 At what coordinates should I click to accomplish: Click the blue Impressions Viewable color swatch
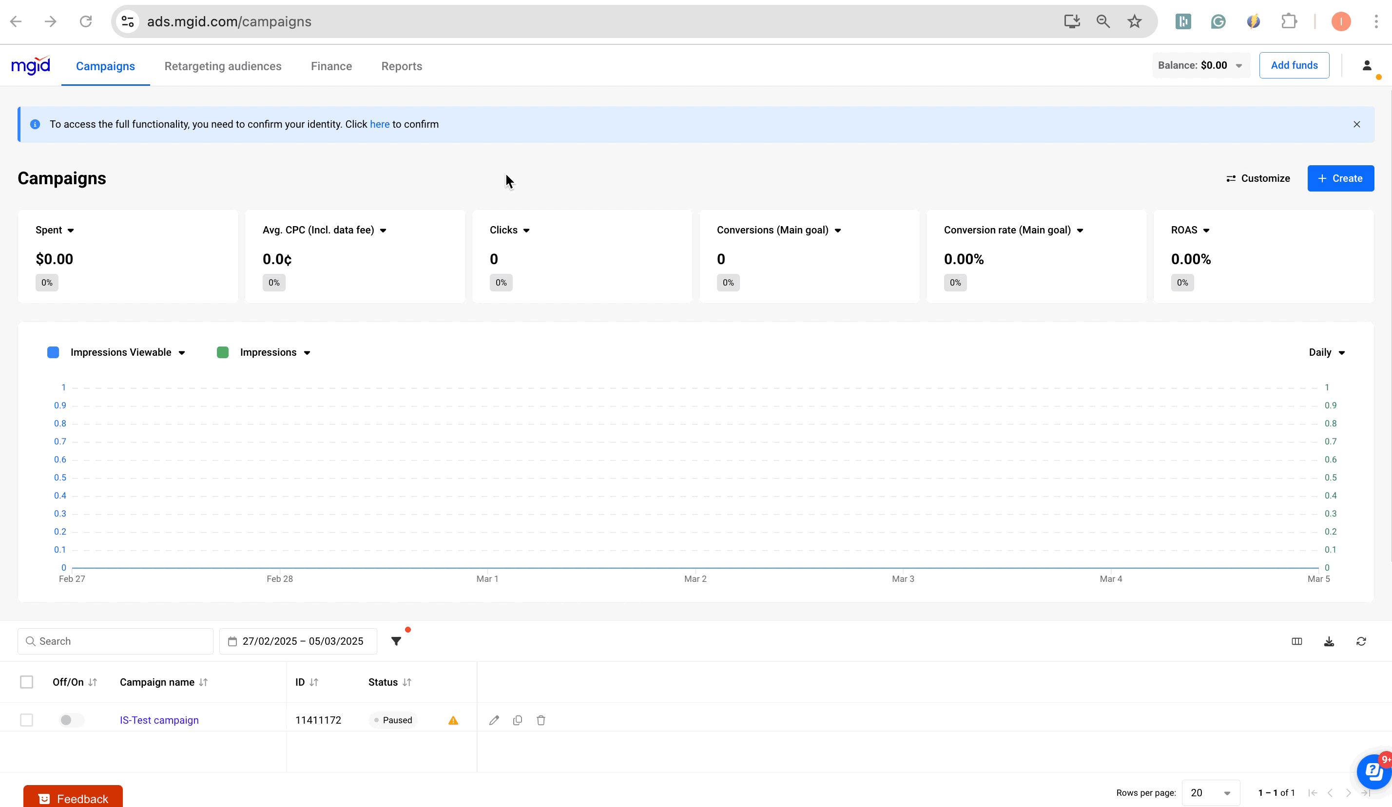point(53,352)
